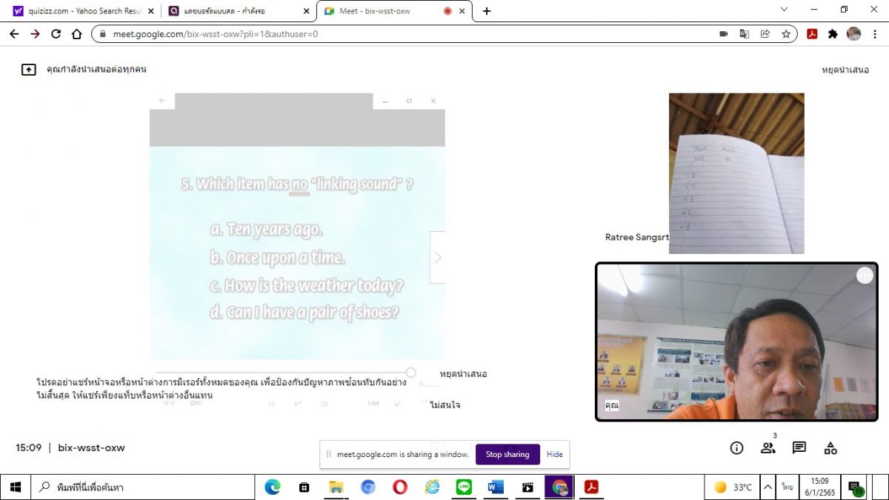Viewport: 889px width, 500px height.
Task: Open the Chrome tab search dropdown arrow
Action: [x=785, y=10]
